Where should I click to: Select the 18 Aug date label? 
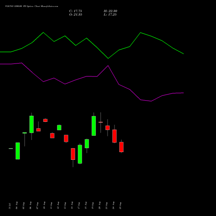tap(86, 205)
